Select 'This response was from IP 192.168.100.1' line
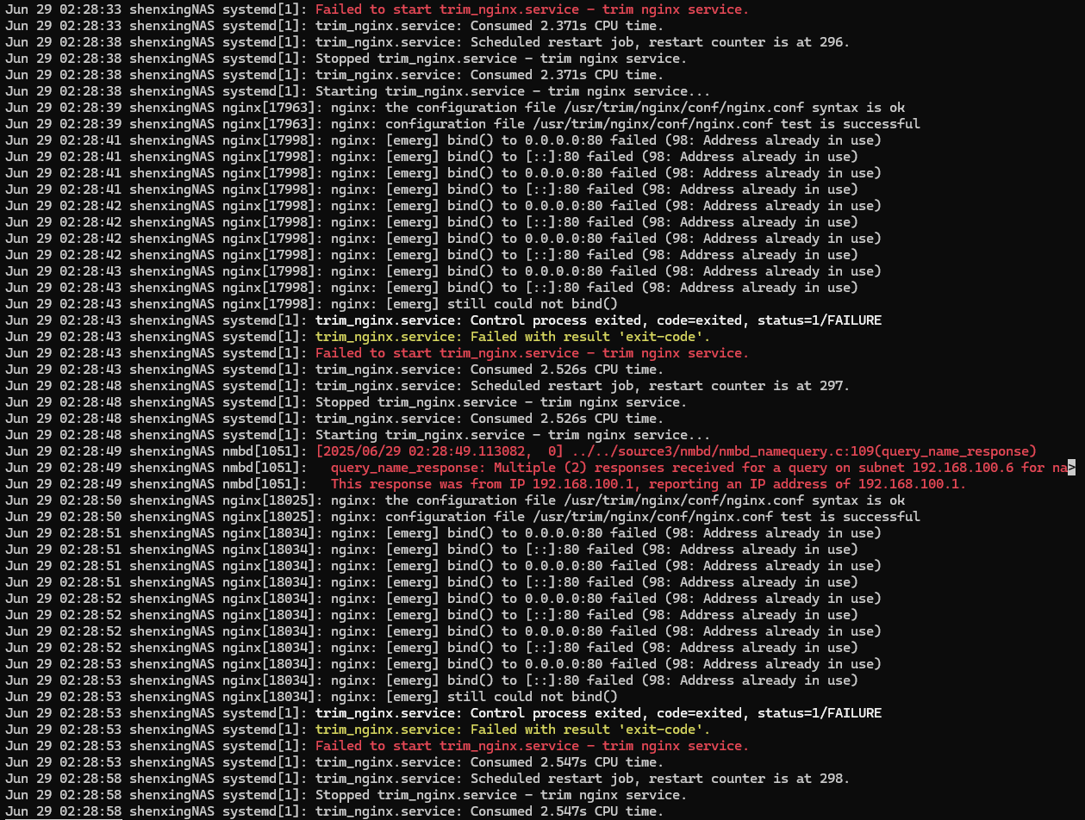The image size is (1085, 820). 486,484
